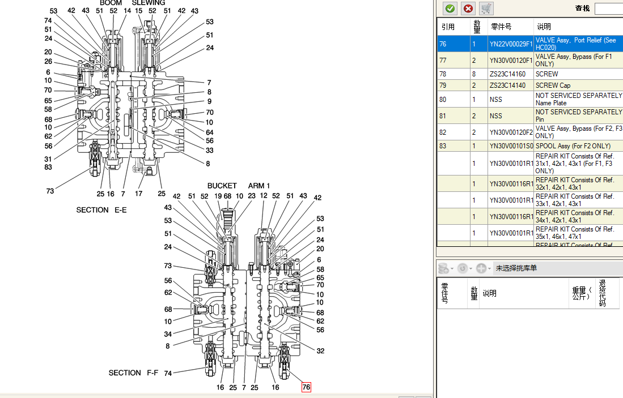Click callout 64 in Section E-E diagram
Screen dimensions: 623x398
tap(209, 132)
